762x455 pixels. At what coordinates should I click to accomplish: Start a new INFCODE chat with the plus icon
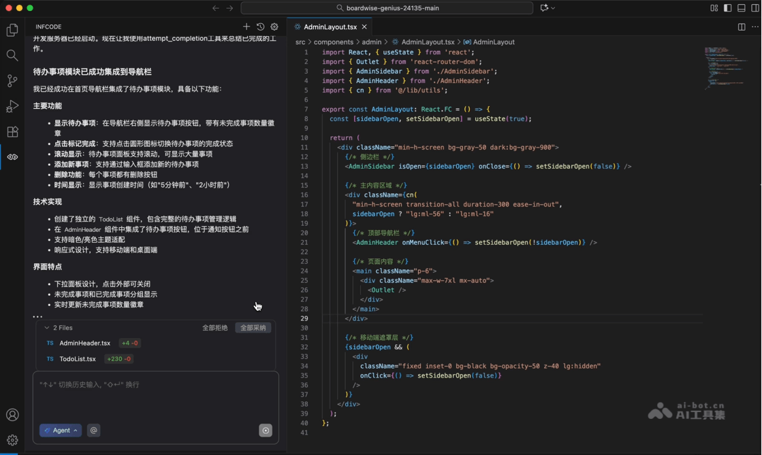(x=247, y=26)
